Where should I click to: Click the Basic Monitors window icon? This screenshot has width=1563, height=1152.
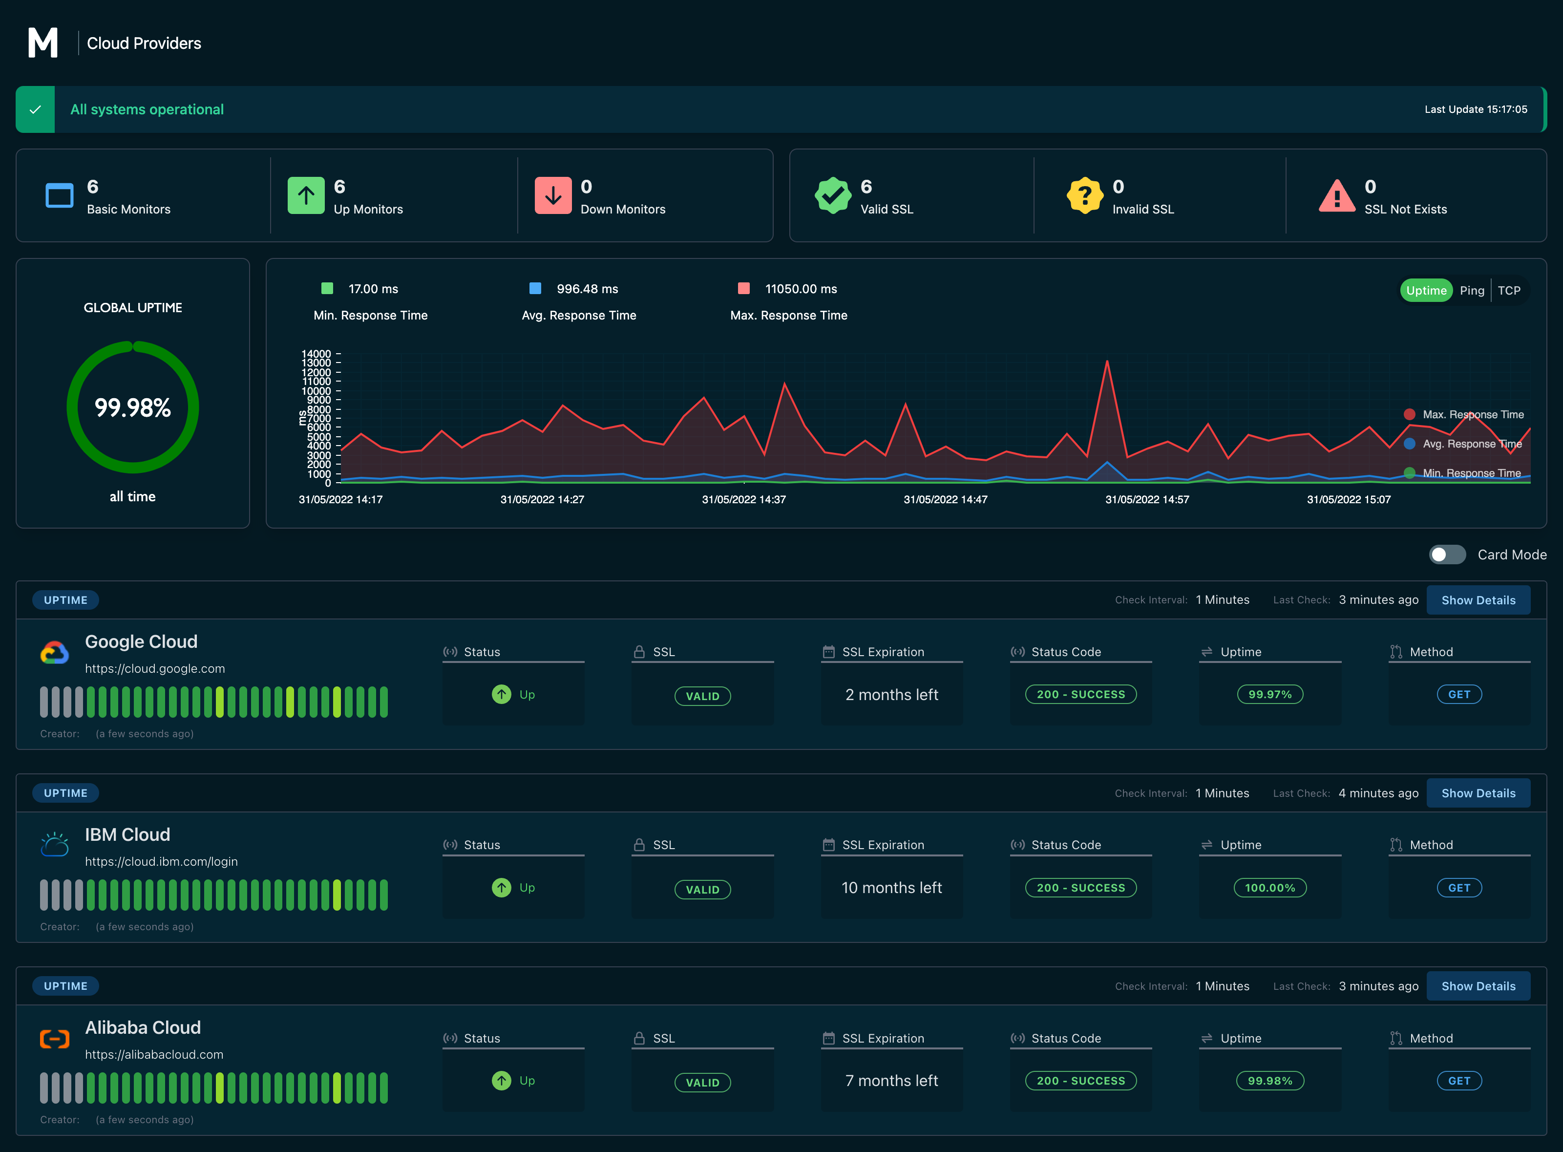click(x=59, y=195)
